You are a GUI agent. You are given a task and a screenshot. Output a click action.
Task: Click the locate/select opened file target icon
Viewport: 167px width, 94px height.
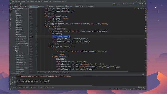pyautogui.click(x=21, y=6)
